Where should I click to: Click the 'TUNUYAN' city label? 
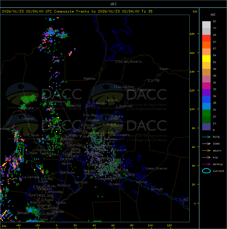58,212
